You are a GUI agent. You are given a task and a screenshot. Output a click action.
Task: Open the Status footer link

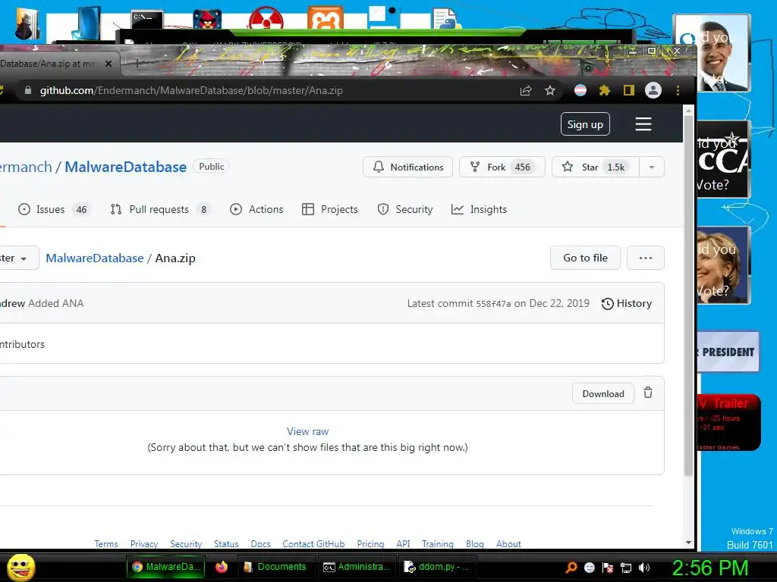[226, 544]
